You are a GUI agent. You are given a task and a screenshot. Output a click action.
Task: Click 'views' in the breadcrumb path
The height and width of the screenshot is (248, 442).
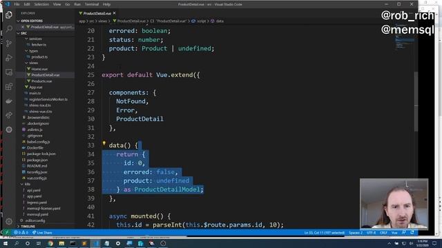coord(103,21)
